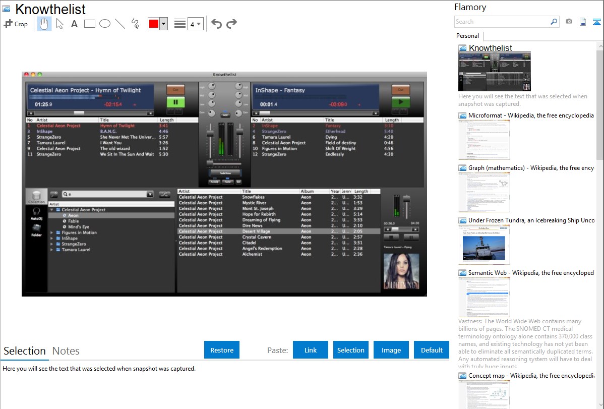Redo the last annotation
604x409 pixels.
click(231, 24)
